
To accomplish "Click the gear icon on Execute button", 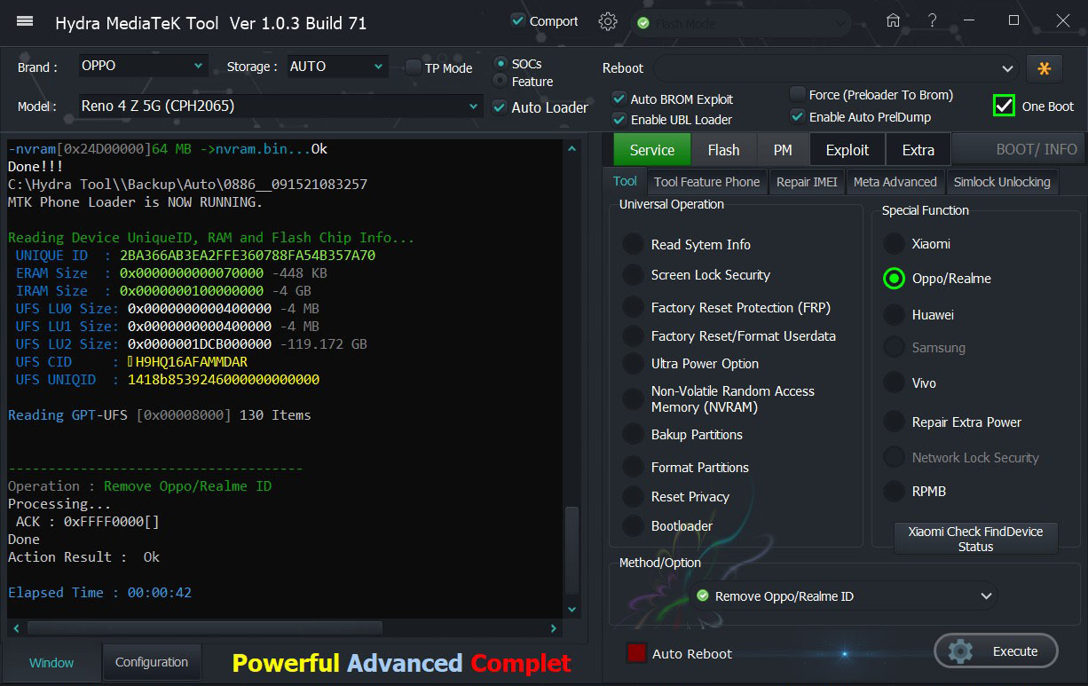I will pyautogui.click(x=960, y=651).
